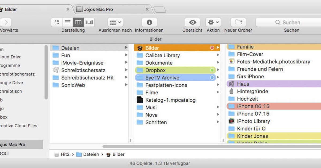Viewport: 321px width, 168px height.
Task: Select the Bilder folder in second column
Action: 177,48
